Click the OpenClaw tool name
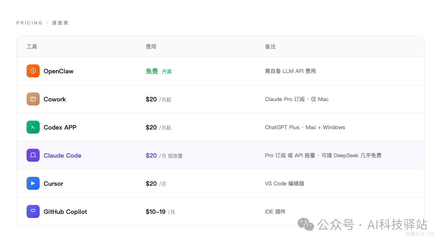Image resolution: width=441 pixels, height=242 pixels. 58,71
